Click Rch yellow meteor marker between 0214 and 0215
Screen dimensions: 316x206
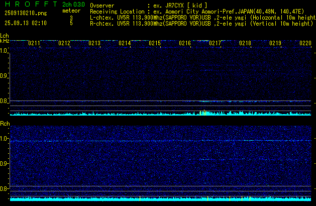[x=140, y=198]
